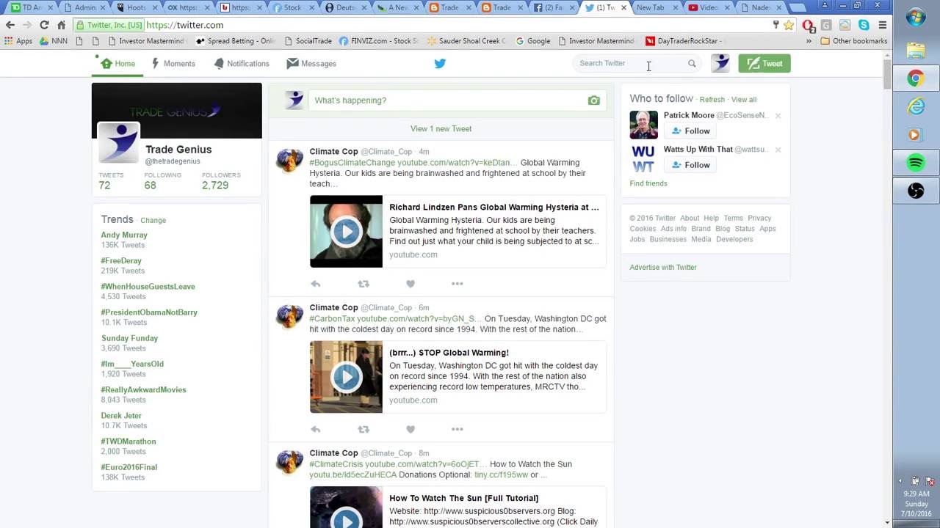Follow Patrick Moore
Image resolution: width=940 pixels, height=528 pixels.
pos(691,131)
